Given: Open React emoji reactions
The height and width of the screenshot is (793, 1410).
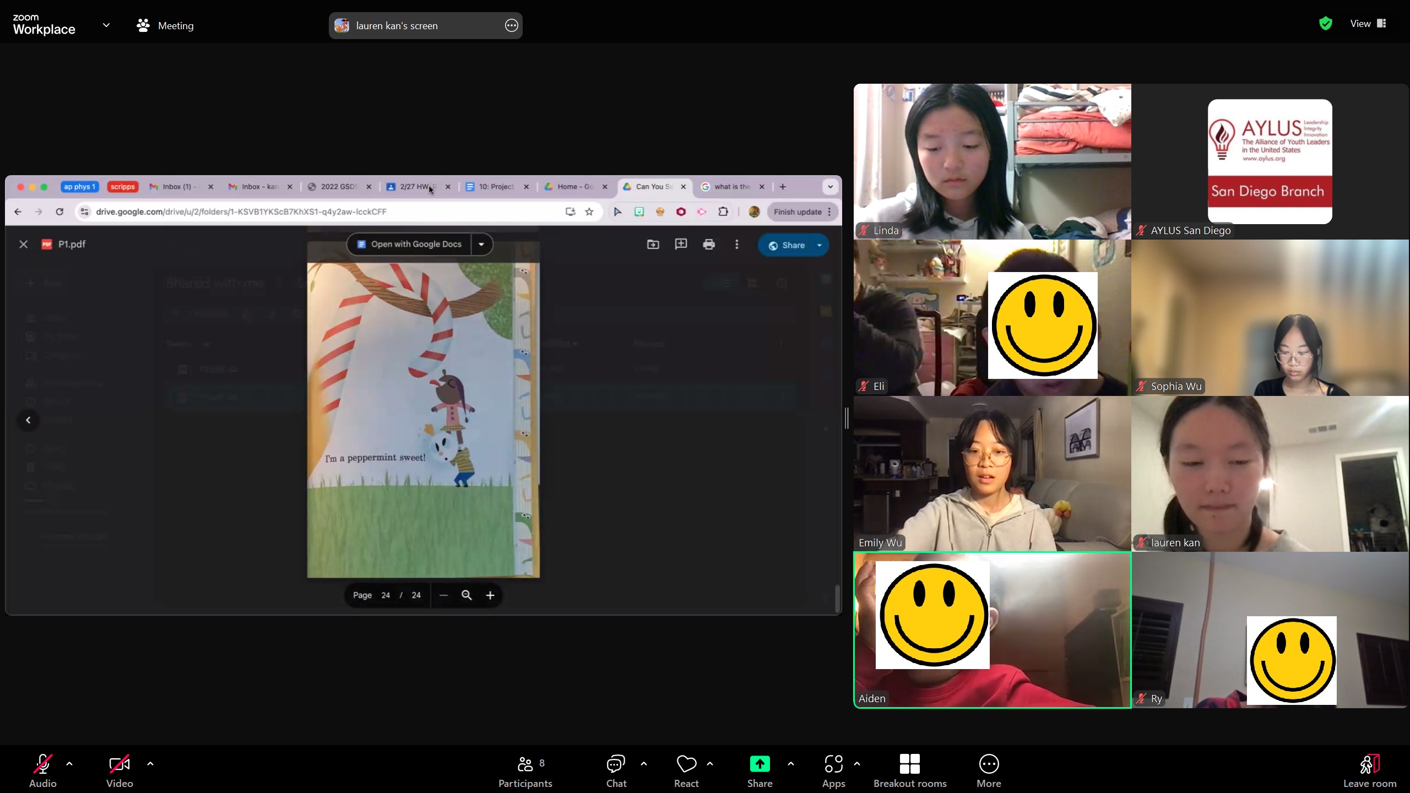Looking at the screenshot, I should click(x=686, y=771).
